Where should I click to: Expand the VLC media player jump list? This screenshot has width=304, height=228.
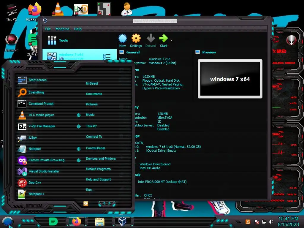click(78, 115)
